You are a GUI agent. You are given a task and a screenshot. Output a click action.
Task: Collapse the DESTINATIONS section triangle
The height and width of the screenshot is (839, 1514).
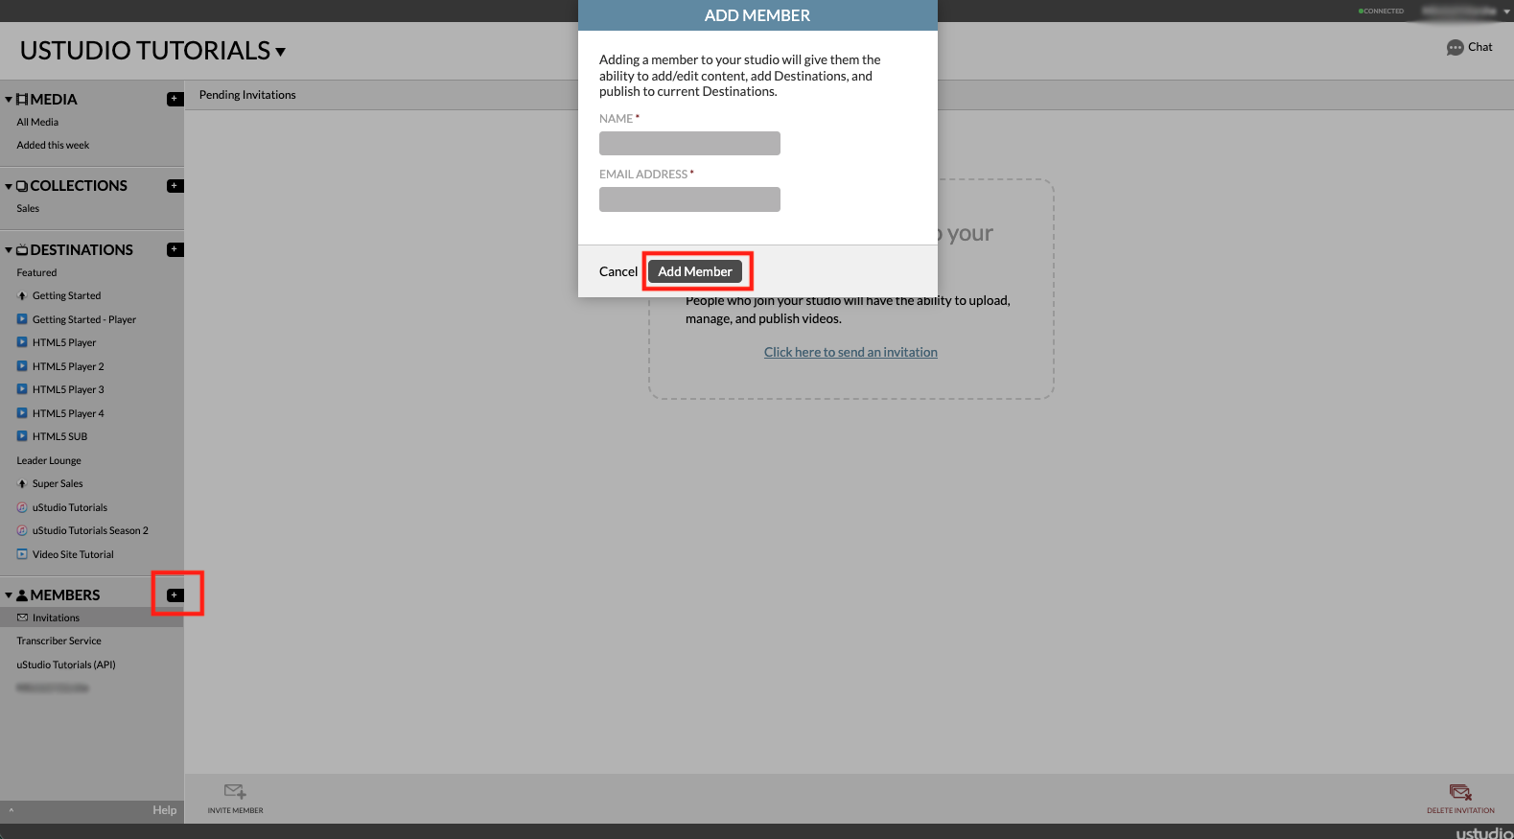click(x=9, y=250)
